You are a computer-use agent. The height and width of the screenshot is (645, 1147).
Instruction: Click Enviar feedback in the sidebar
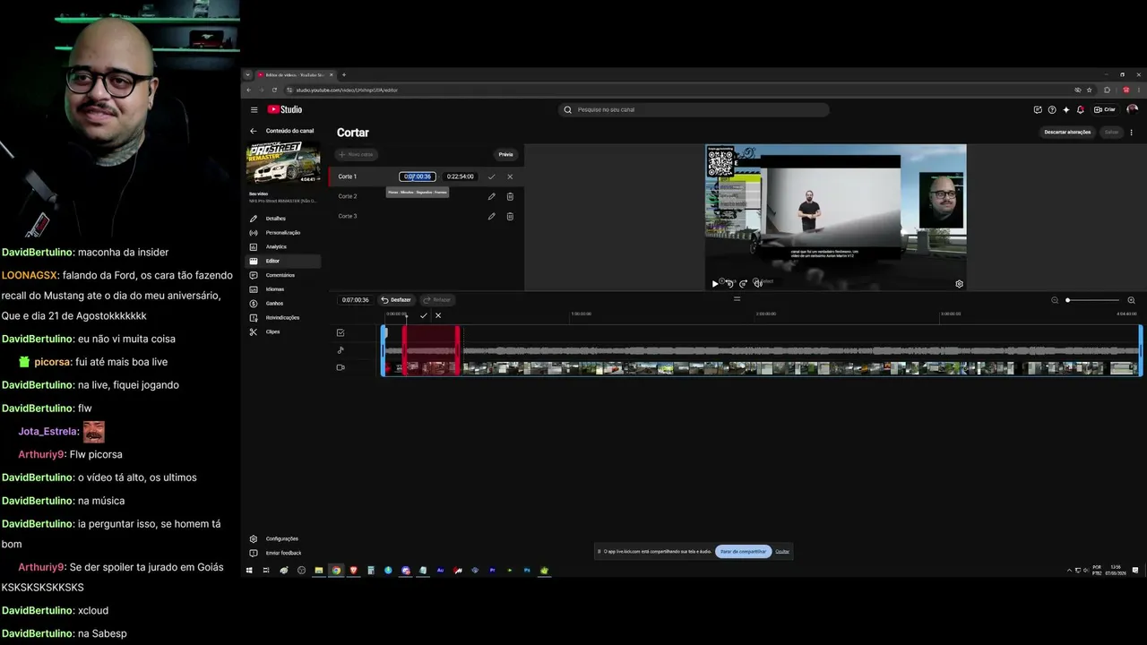pos(282,553)
